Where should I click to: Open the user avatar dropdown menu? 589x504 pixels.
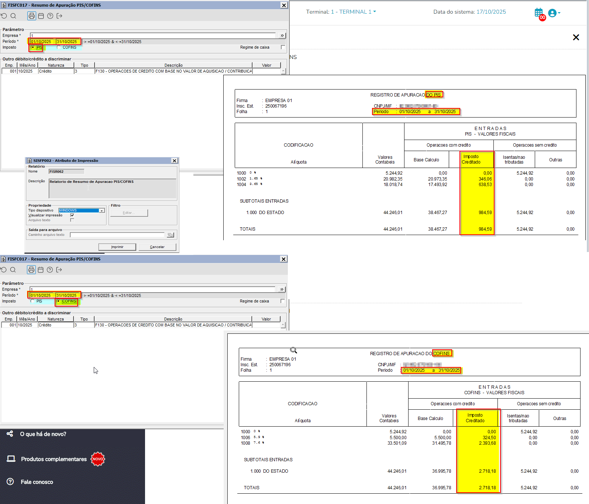[x=554, y=13]
